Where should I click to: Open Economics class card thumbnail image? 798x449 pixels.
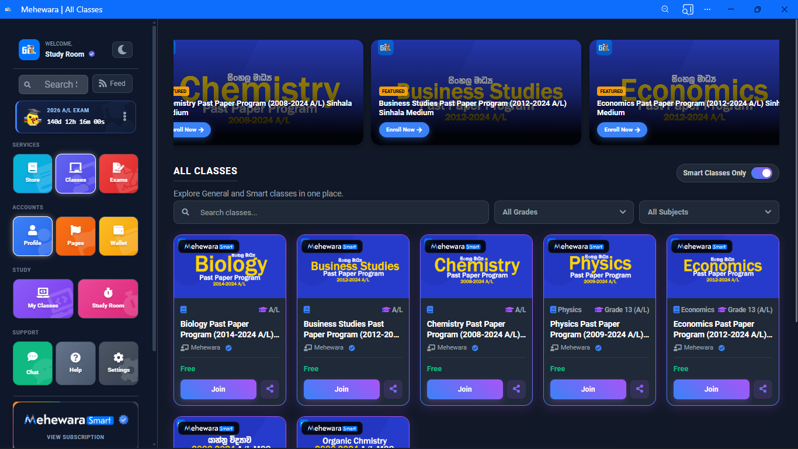click(x=723, y=267)
